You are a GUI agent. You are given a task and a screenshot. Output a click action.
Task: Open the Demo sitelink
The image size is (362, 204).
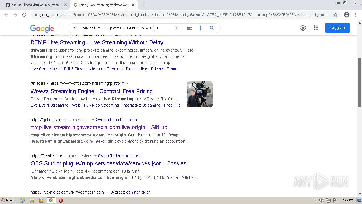coord(172,69)
